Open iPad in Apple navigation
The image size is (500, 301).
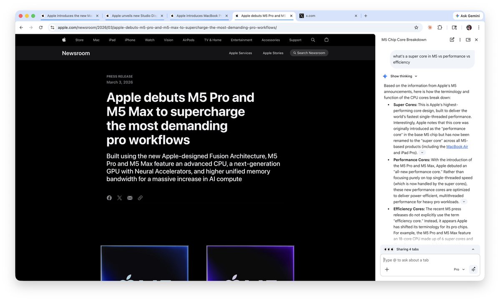tap(112, 40)
